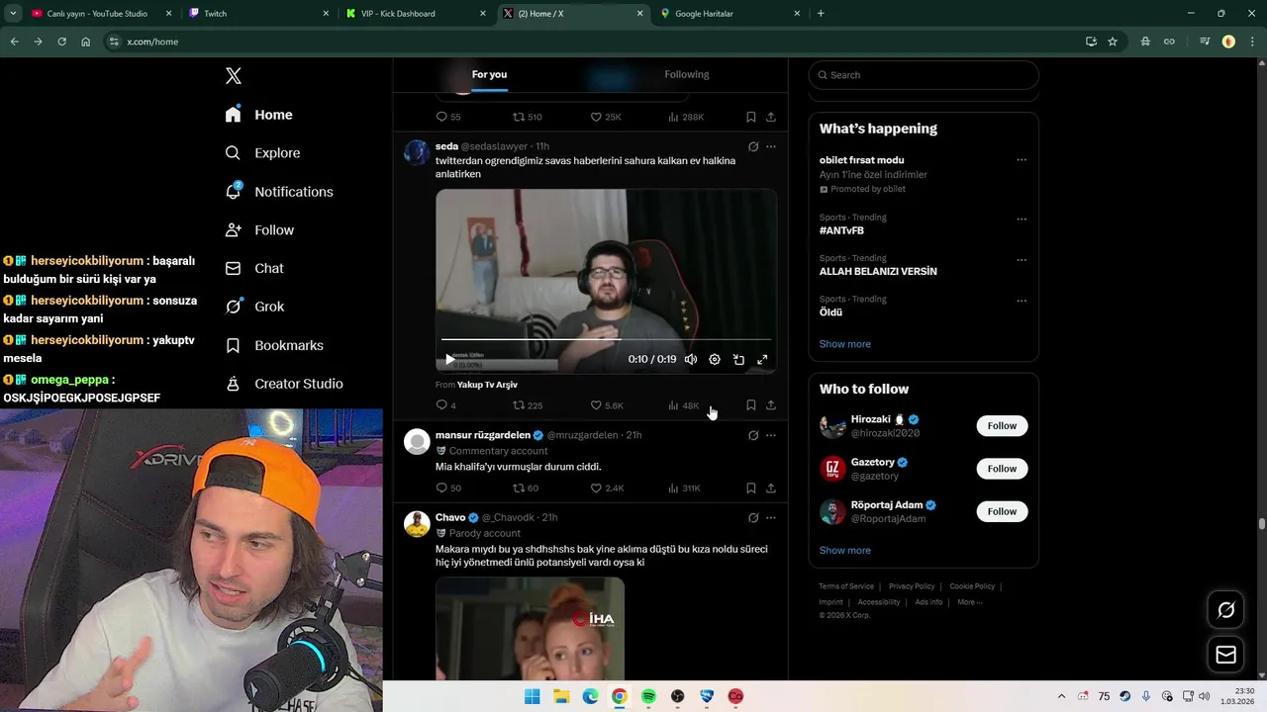Reload the page in Chrome
Viewport: 1267px width, 712px height.
click(61, 42)
